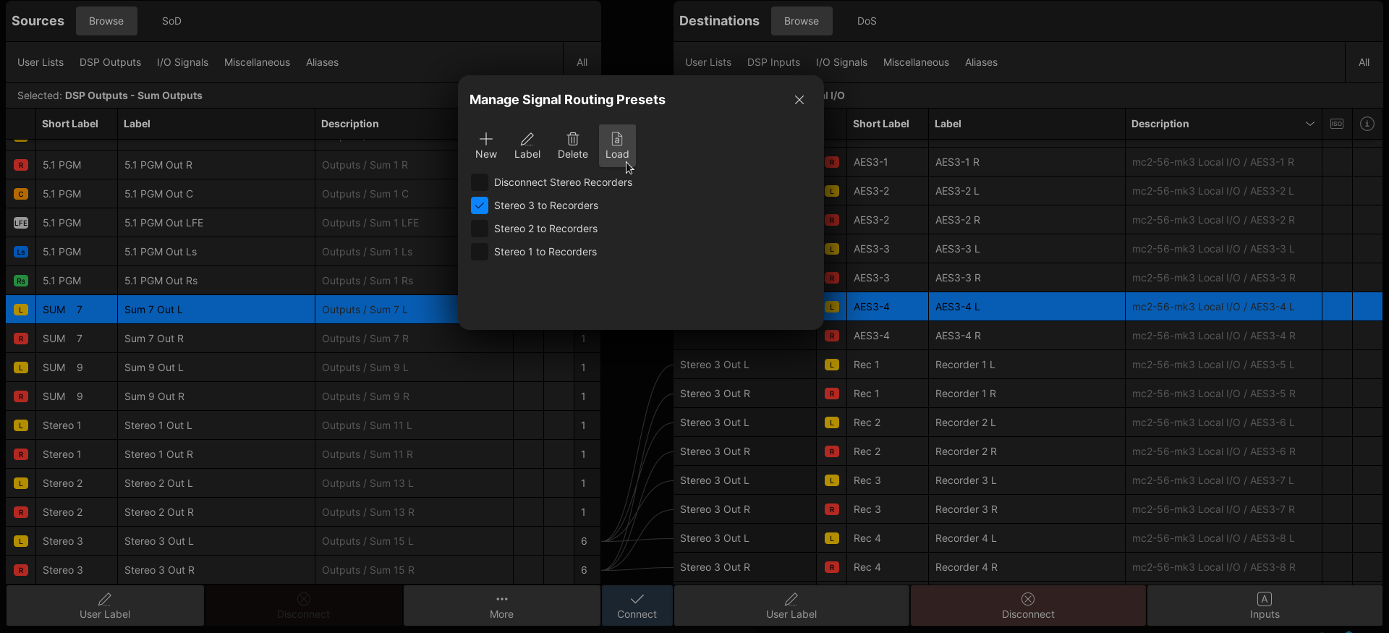The height and width of the screenshot is (633, 1389).
Task: Check Stereo 2 to Recorders preset
Action: pyautogui.click(x=480, y=229)
